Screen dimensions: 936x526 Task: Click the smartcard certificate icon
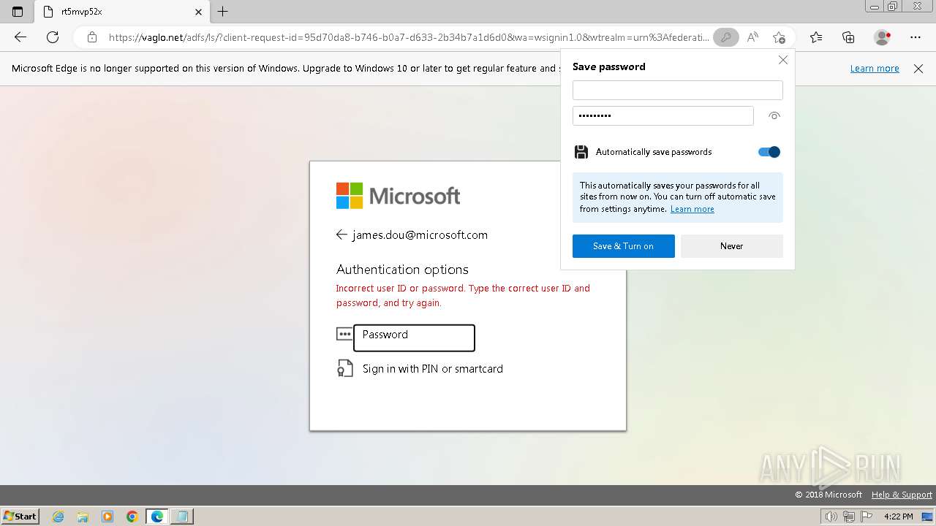coord(344,368)
